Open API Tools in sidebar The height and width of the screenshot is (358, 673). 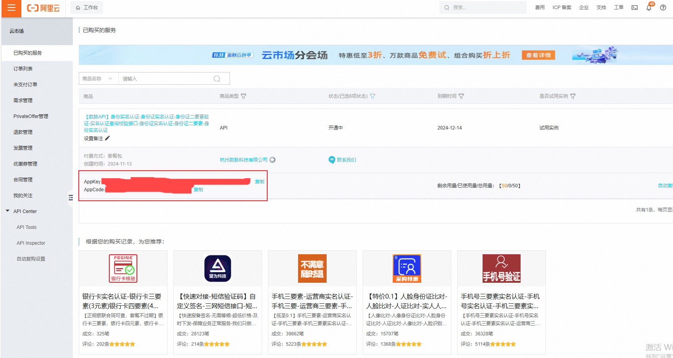tap(27, 227)
